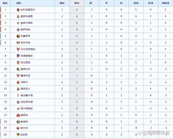Viewport: 173px width, 139px height.
Task: Select the Sevilla (塞维利亚) crest icon
Action: (18, 76)
